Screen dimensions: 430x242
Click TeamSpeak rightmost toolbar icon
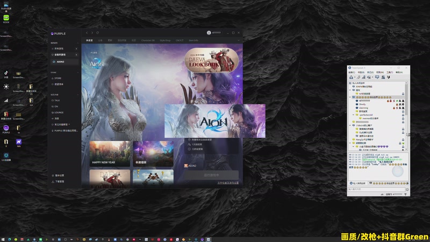click(388, 77)
